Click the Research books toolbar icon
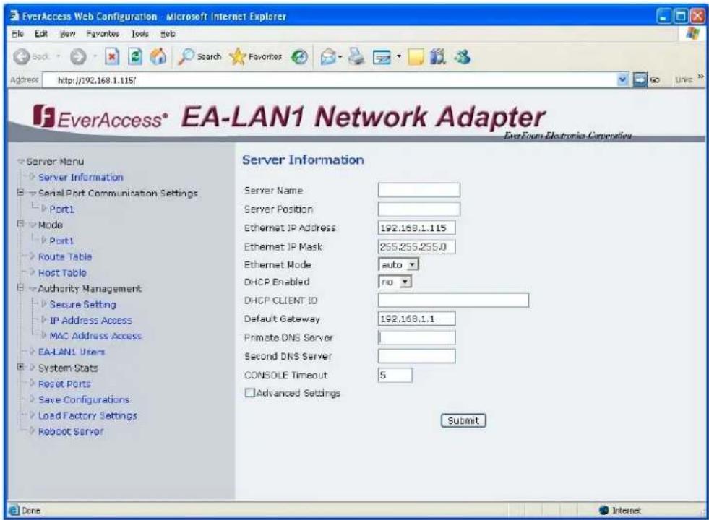Screen dimensions: 709x520 (437, 57)
